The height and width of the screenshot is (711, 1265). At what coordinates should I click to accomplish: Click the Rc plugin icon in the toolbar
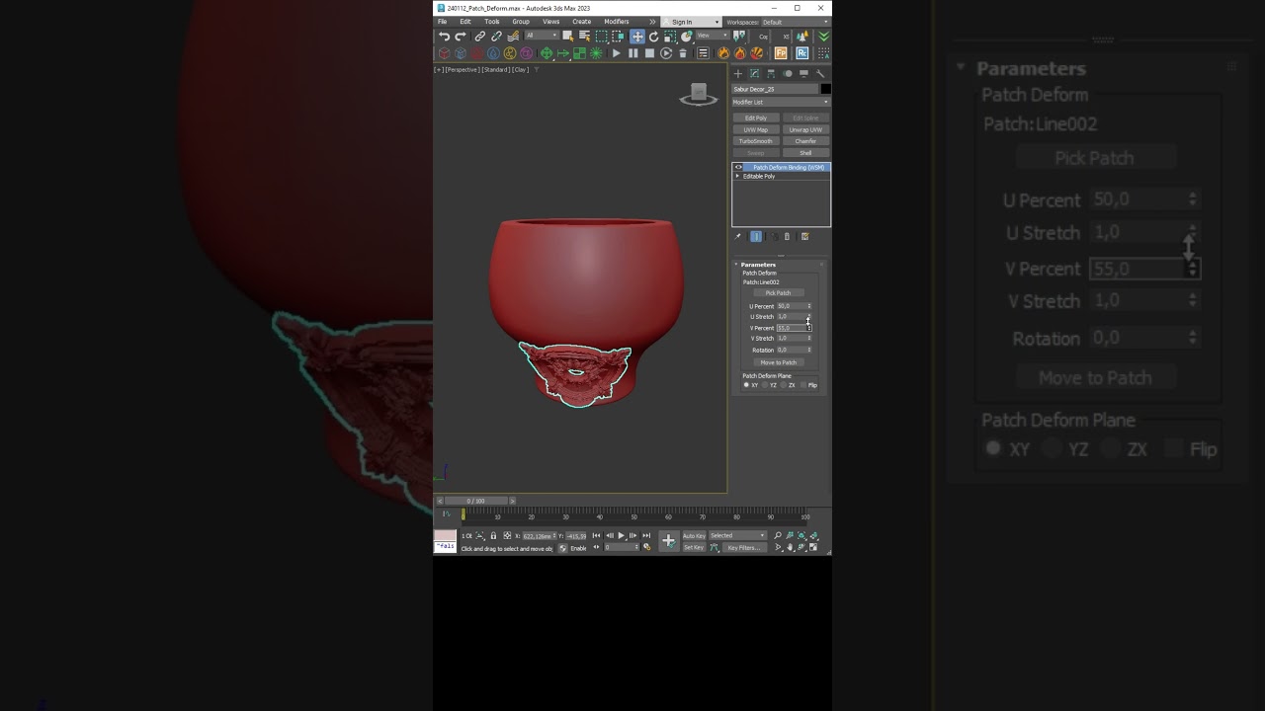pos(801,53)
